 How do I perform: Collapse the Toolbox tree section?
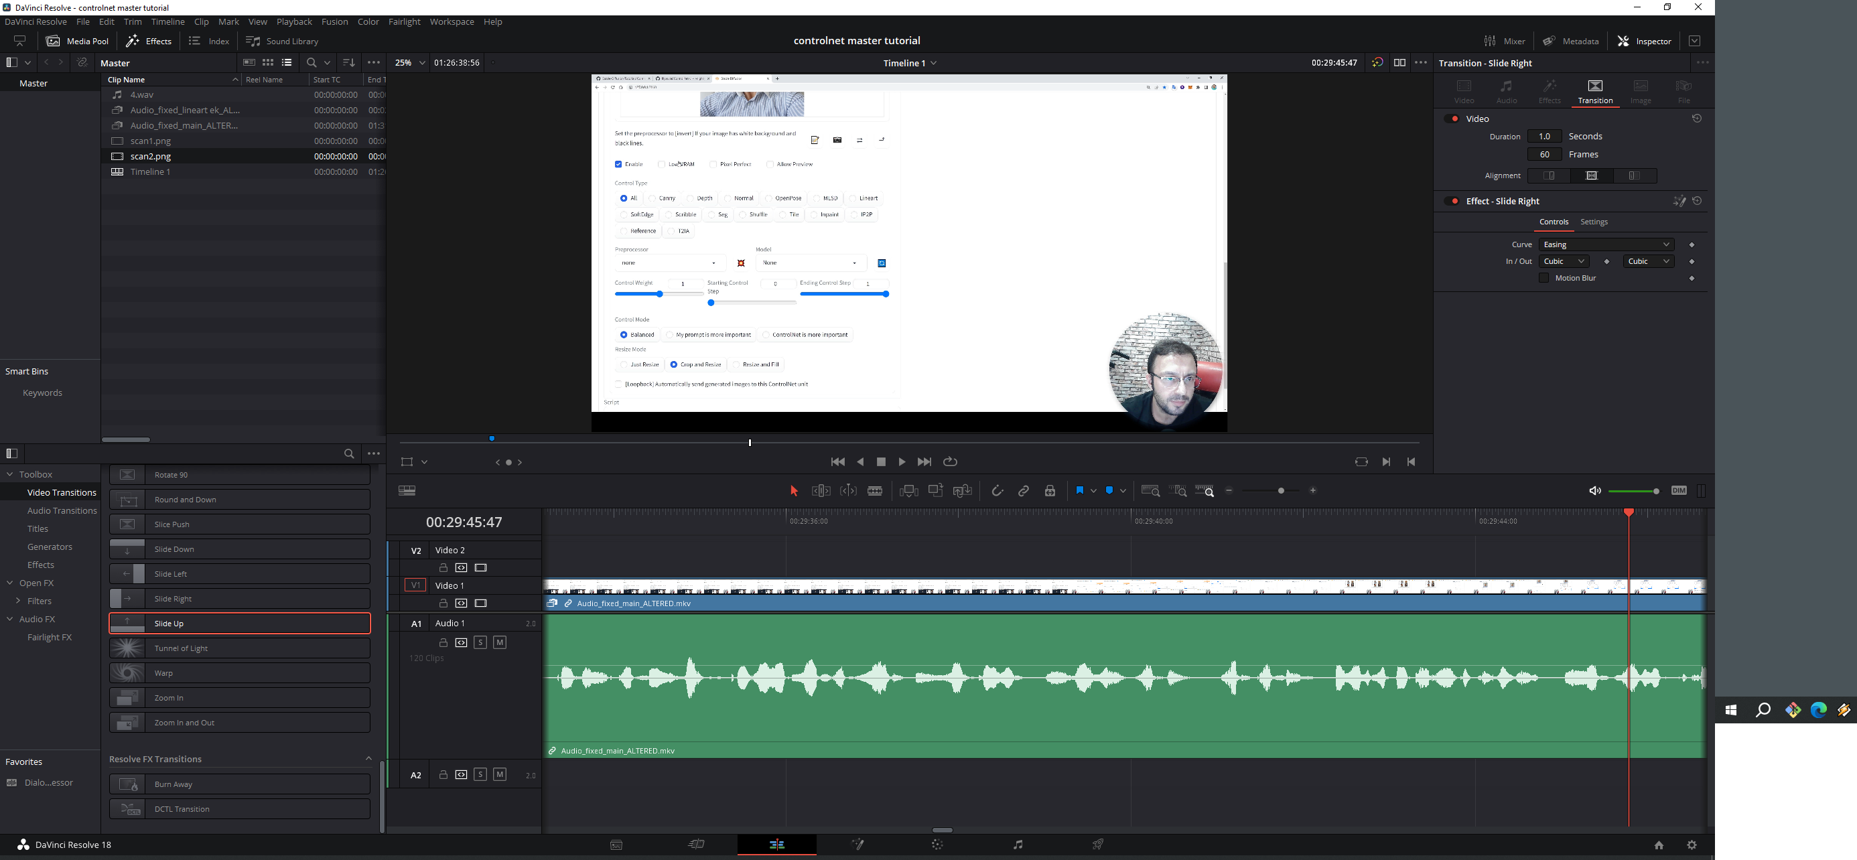point(10,474)
